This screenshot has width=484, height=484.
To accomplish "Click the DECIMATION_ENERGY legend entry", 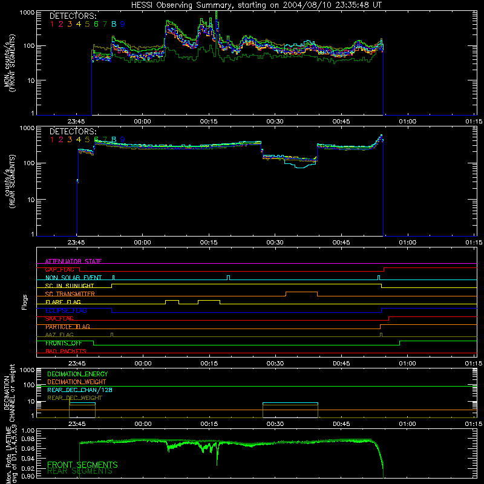I will tap(77, 374).
